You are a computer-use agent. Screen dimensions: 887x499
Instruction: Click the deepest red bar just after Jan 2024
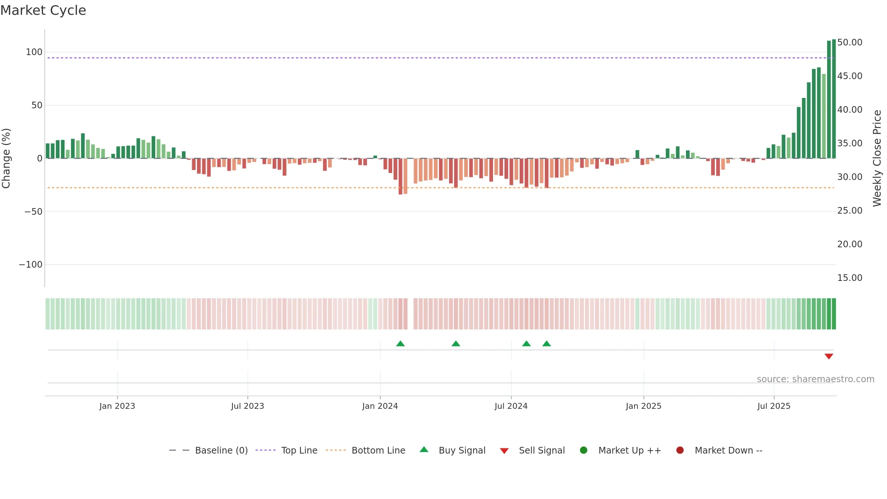click(x=400, y=176)
